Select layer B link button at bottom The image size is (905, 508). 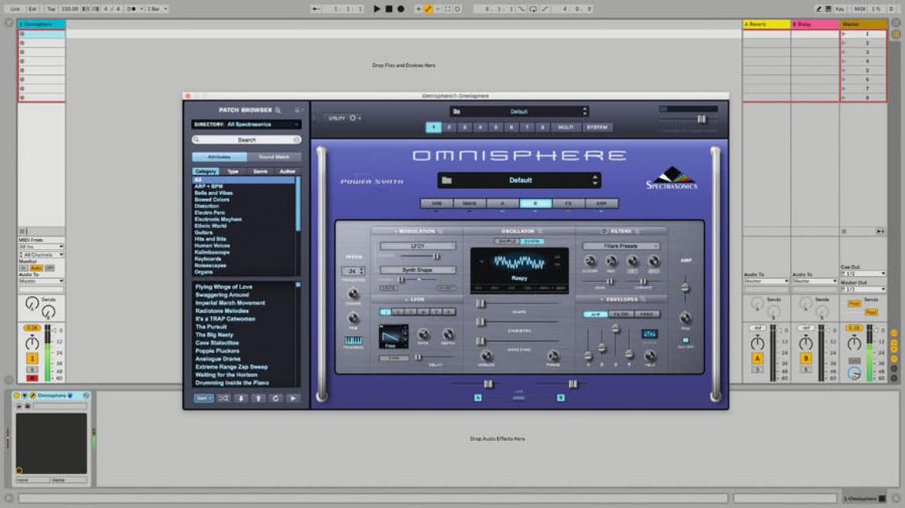click(x=561, y=397)
